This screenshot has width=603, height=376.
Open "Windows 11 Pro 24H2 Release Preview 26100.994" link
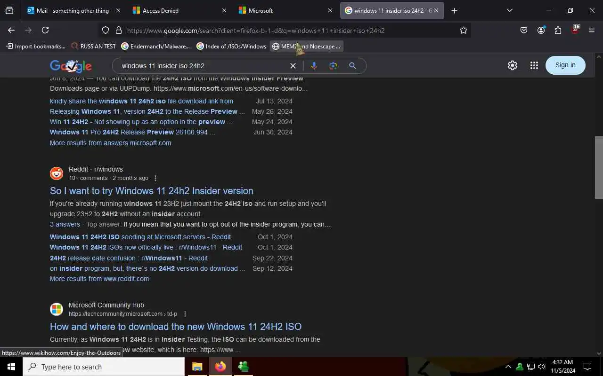click(132, 132)
